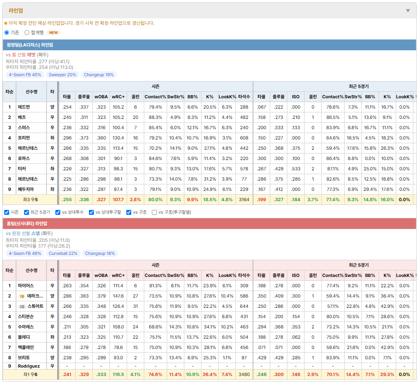Screen dimensions: 419x384
Task: Toggle the 최근 5경기 checkbox
Action: 26,213
